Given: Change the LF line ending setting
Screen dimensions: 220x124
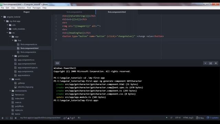Looking at the screenshot, I should click(x=171, y=118).
